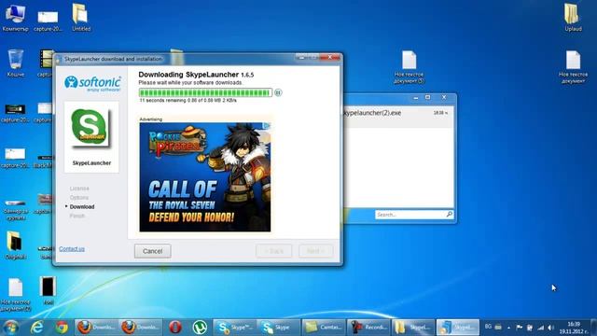Launch Internet Explorer from the taskbar
Viewport: 597px width, 336px height.
(37, 328)
